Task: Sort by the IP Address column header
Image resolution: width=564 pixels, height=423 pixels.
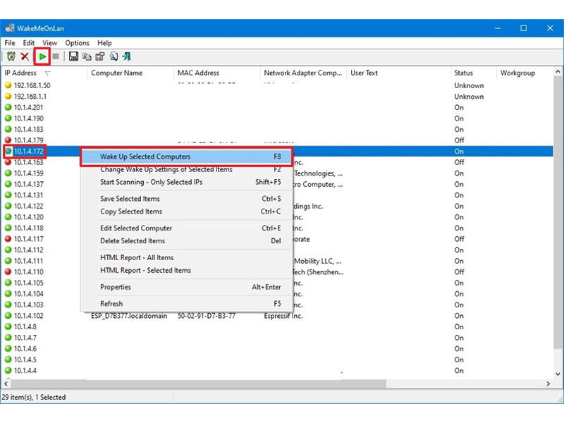Action: [44, 73]
